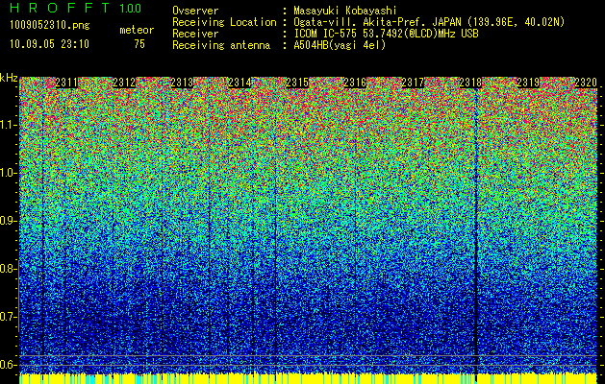Click the 0.8 kHz axis label
The image size is (605, 384).
8,269
